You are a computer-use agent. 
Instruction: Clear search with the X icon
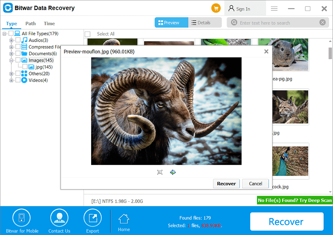pos(322,23)
